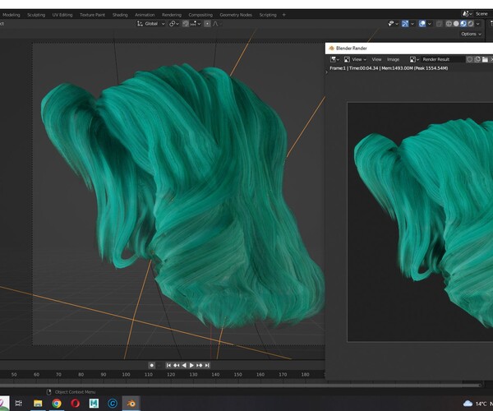Expand the gizmo settings arrow
This screenshot has width=493, height=411.
(x=412, y=24)
